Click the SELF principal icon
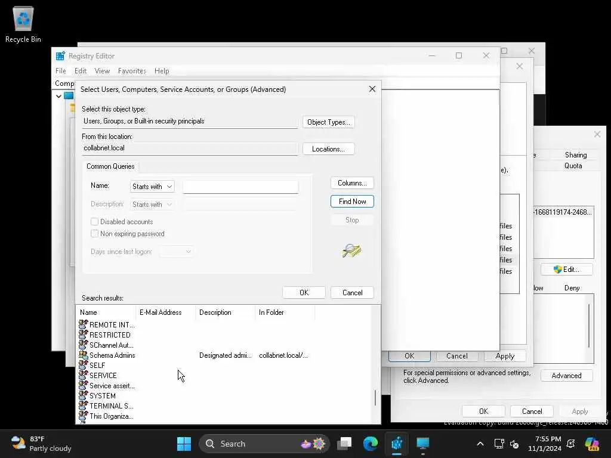This screenshot has width=611, height=458. (x=83, y=365)
